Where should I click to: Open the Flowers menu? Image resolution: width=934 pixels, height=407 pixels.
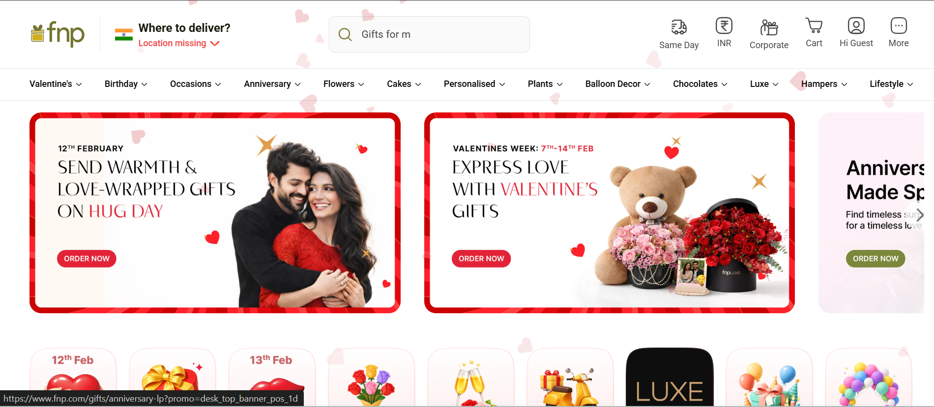pos(344,84)
